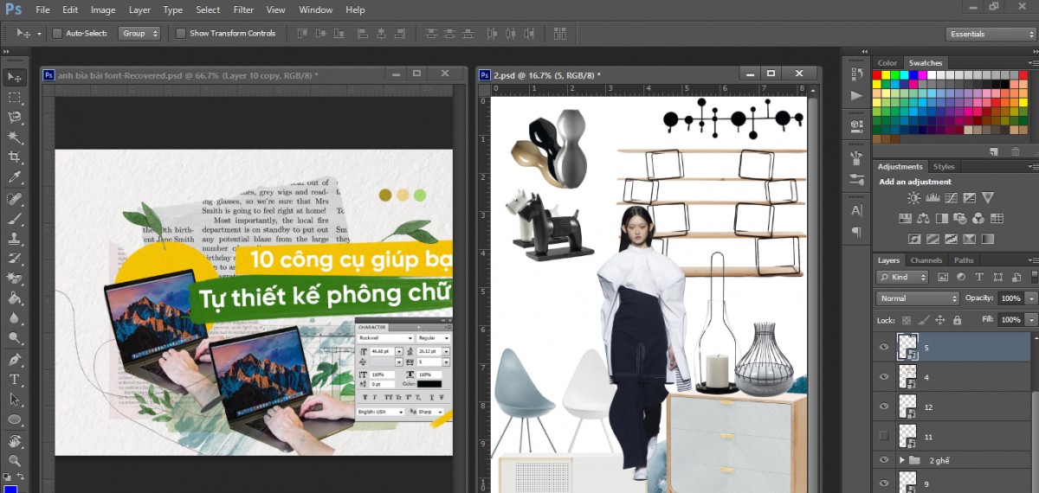Open the Essentials workspace switcher
Screen dimensions: 1039x493
[x=991, y=34]
